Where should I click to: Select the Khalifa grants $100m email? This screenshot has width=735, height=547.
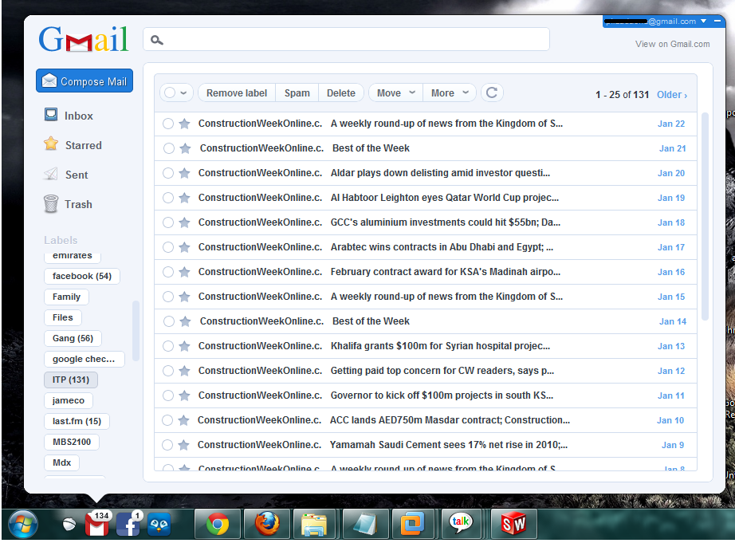point(168,346)
